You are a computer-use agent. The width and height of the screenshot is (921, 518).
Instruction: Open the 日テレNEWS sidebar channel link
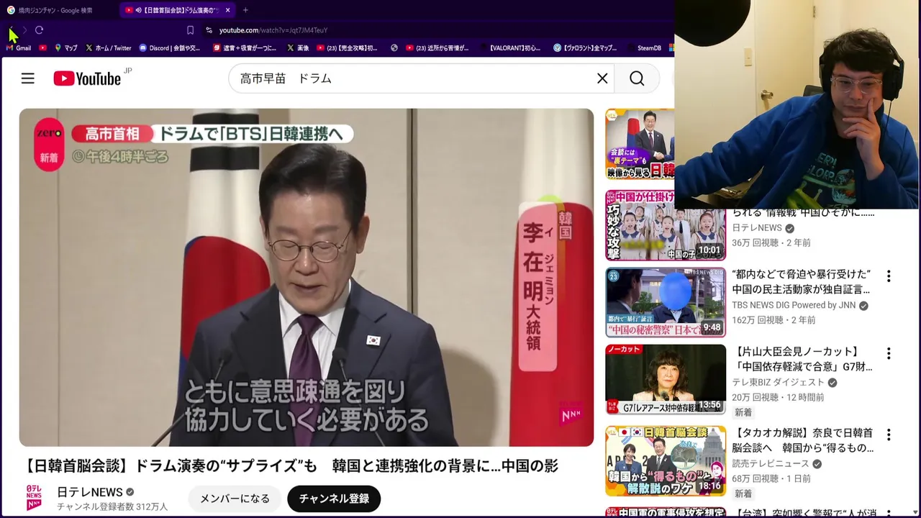pos(757,228)
